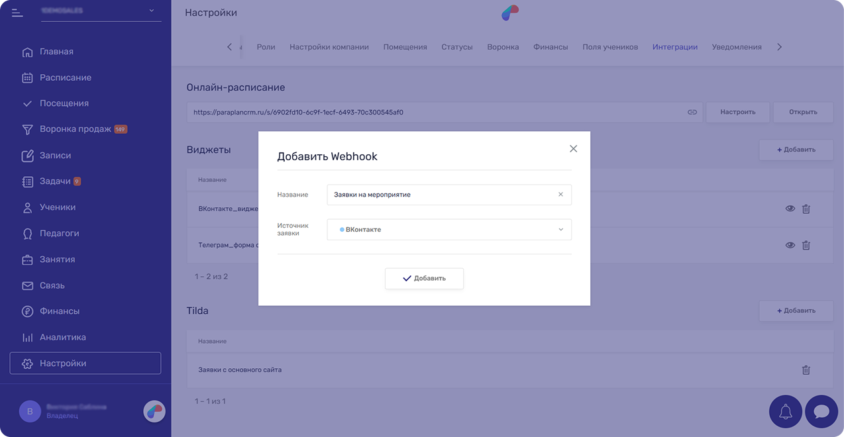
Task: Open Расписание from the sidebar
Action: point(65,77)
